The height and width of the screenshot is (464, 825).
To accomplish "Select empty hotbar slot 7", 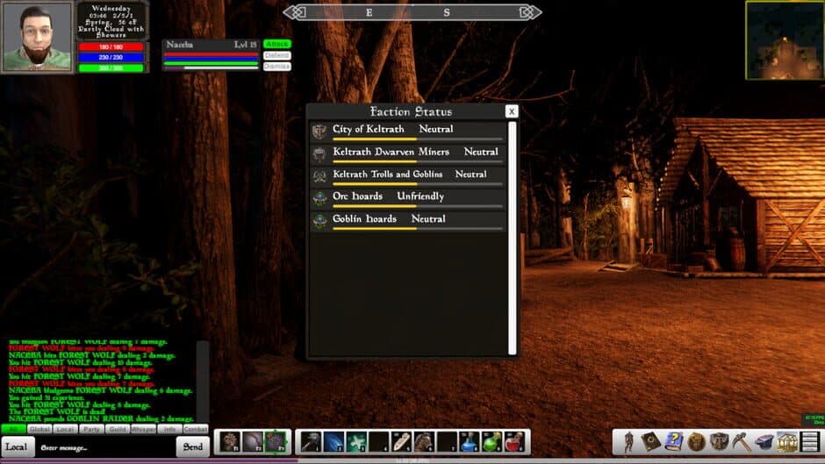I will coord(446,442).
